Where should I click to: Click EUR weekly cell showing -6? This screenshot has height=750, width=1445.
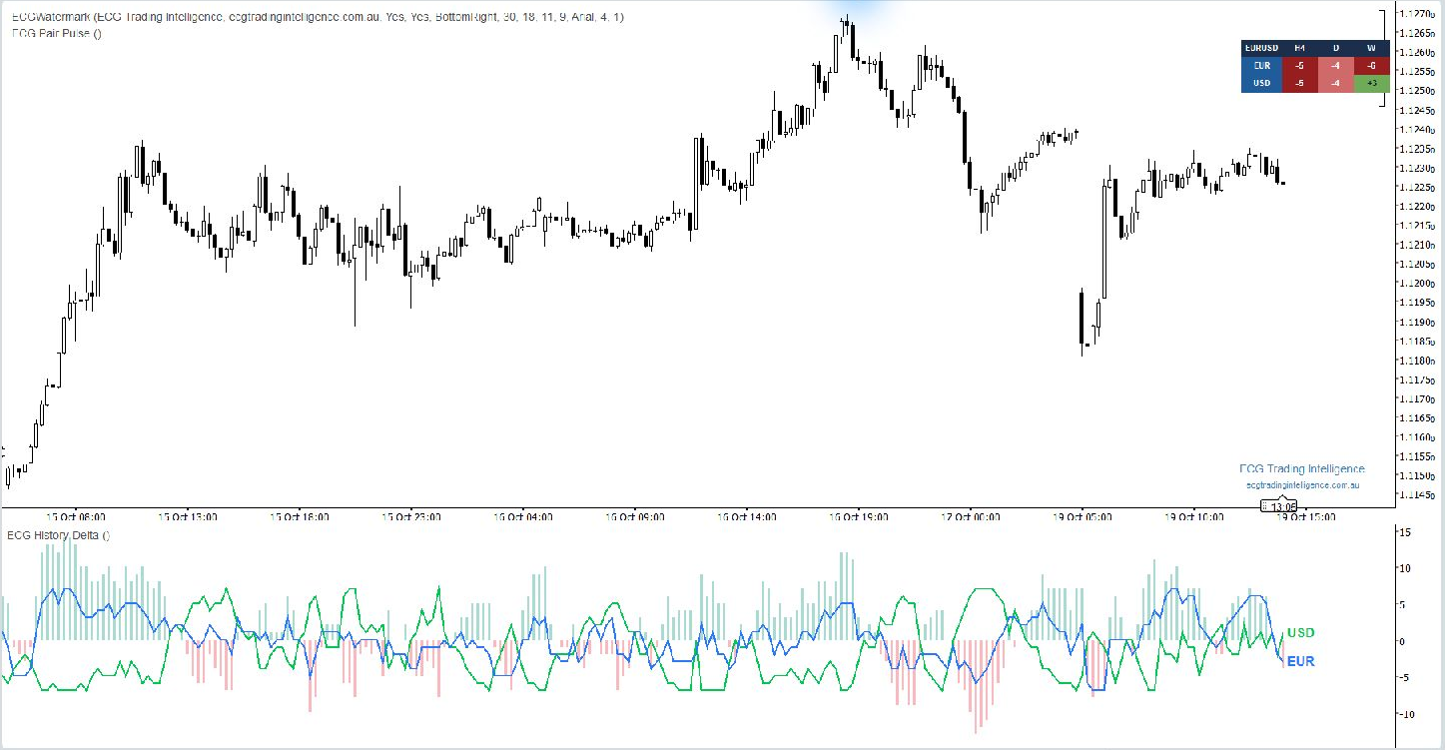[1371, 65]
